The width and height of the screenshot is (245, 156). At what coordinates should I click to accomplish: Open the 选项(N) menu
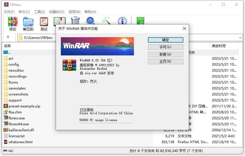(74, 12)
